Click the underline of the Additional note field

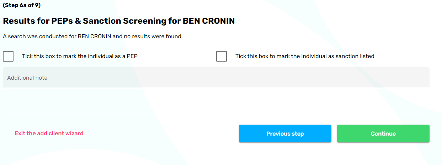coord(216,87)
